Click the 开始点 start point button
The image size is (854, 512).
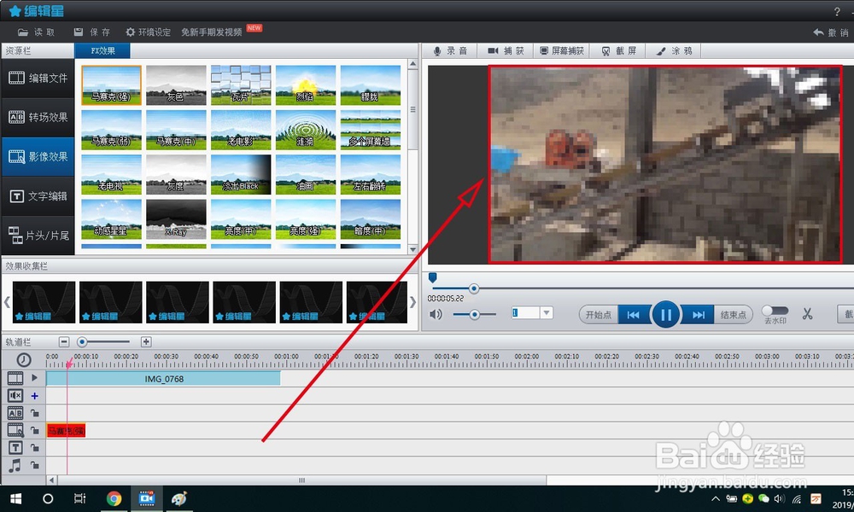pyautogui.click(x=598, y=315)
